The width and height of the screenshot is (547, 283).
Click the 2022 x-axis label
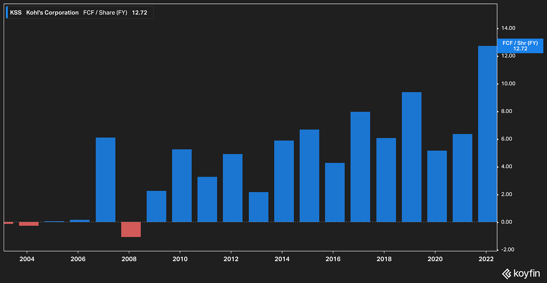tap(486, 259)
